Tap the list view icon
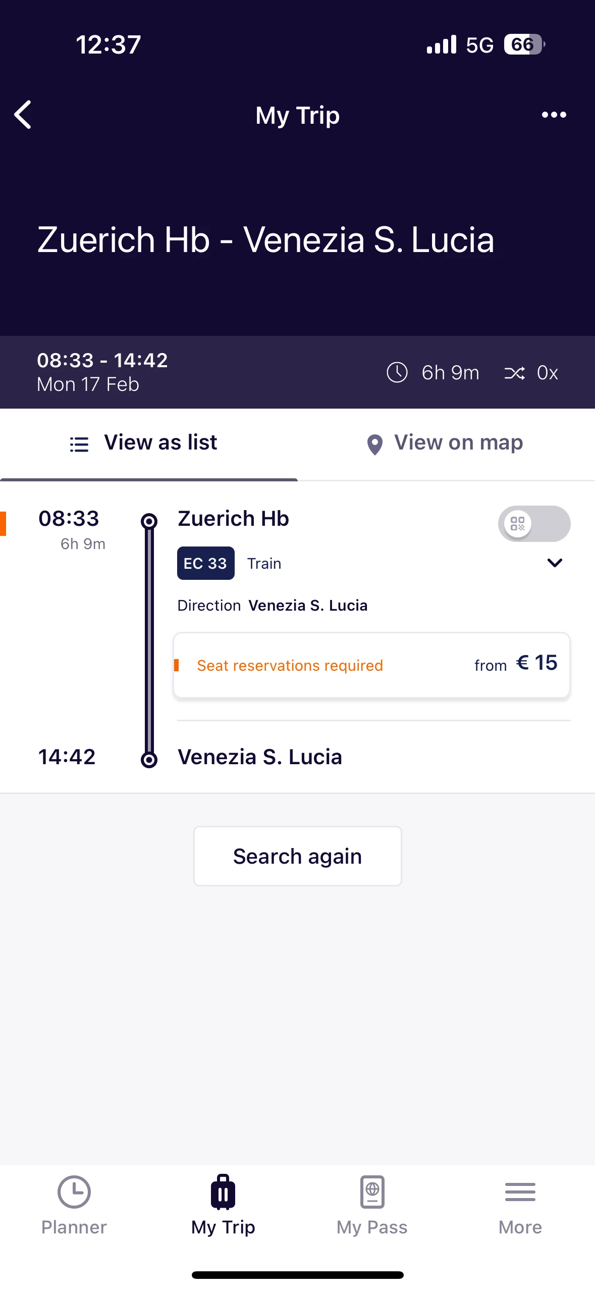 [79, 444]
